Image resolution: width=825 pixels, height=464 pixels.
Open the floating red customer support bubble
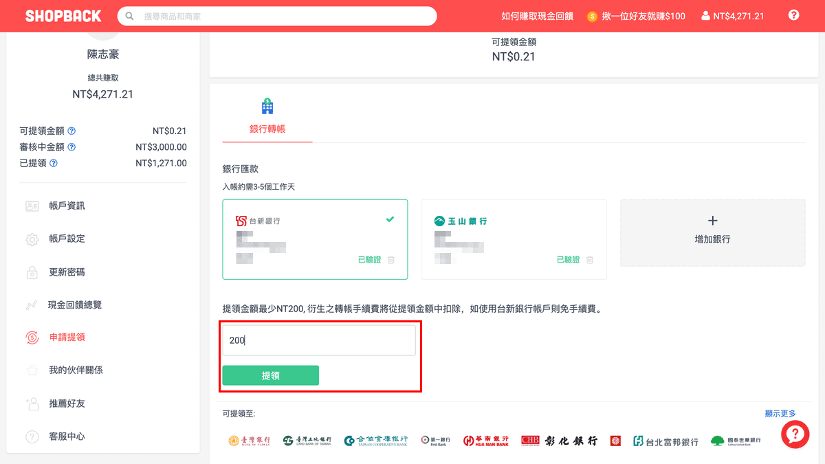click(795, 434)
